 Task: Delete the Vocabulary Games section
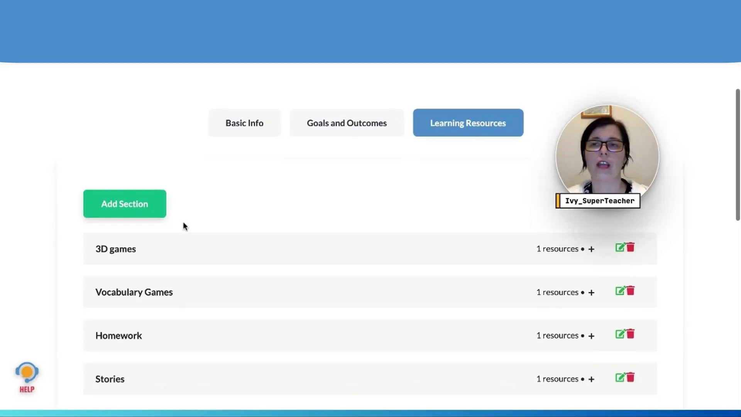[x=631, y=291]
